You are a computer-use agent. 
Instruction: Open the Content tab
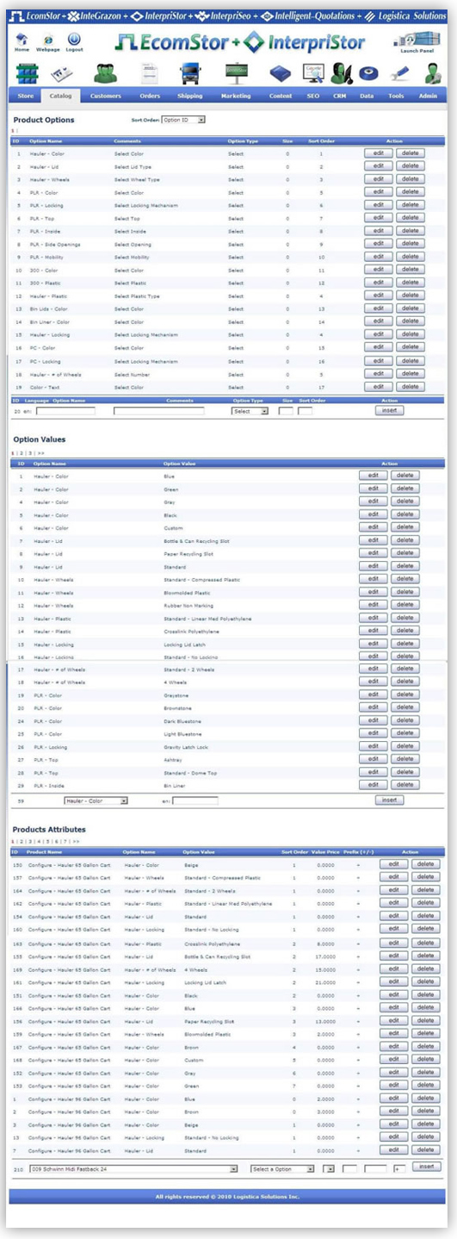(281, 96)
